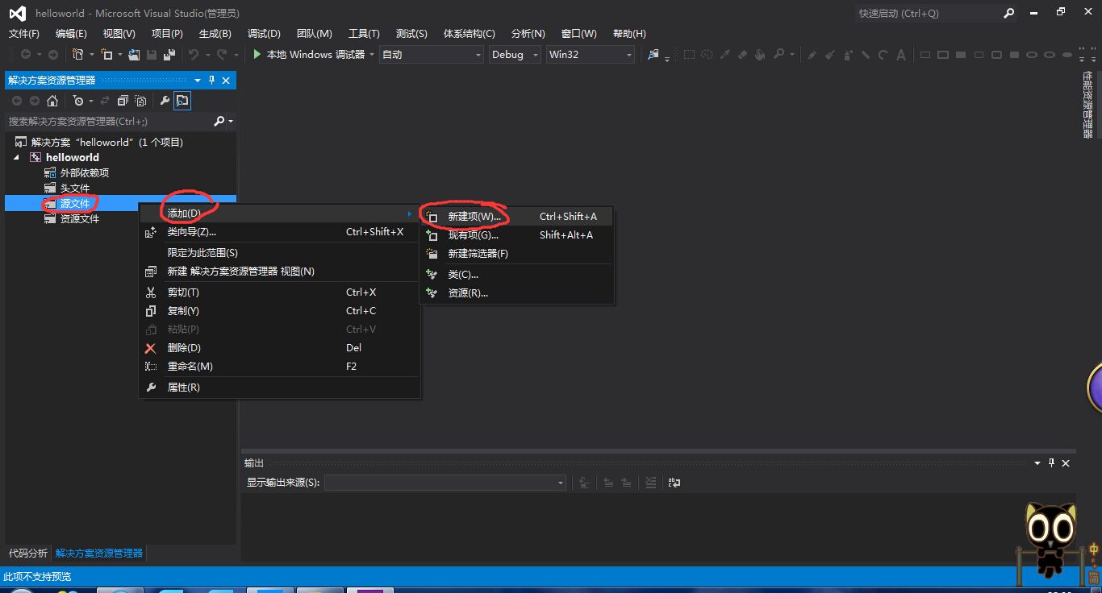The image size is (1102, 593).
Task: Click the Navigate Backward toolbar arrow
Action: (x=26, y=55)
